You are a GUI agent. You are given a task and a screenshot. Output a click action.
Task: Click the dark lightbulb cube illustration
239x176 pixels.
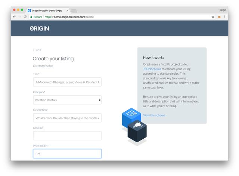(x=137, y=131)
